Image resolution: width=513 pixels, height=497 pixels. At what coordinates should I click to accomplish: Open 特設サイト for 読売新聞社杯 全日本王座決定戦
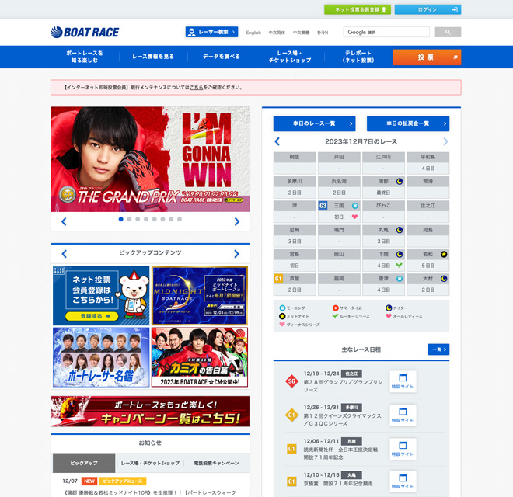pos(403,450)
